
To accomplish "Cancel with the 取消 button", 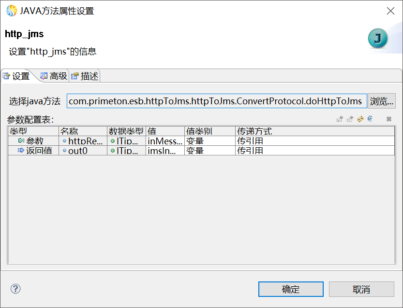I will [361, 289].
